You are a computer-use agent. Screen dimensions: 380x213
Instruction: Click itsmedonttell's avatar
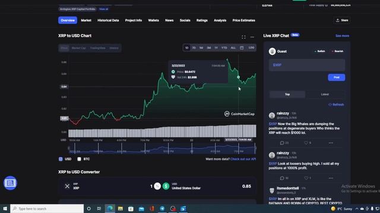[272, 191]
